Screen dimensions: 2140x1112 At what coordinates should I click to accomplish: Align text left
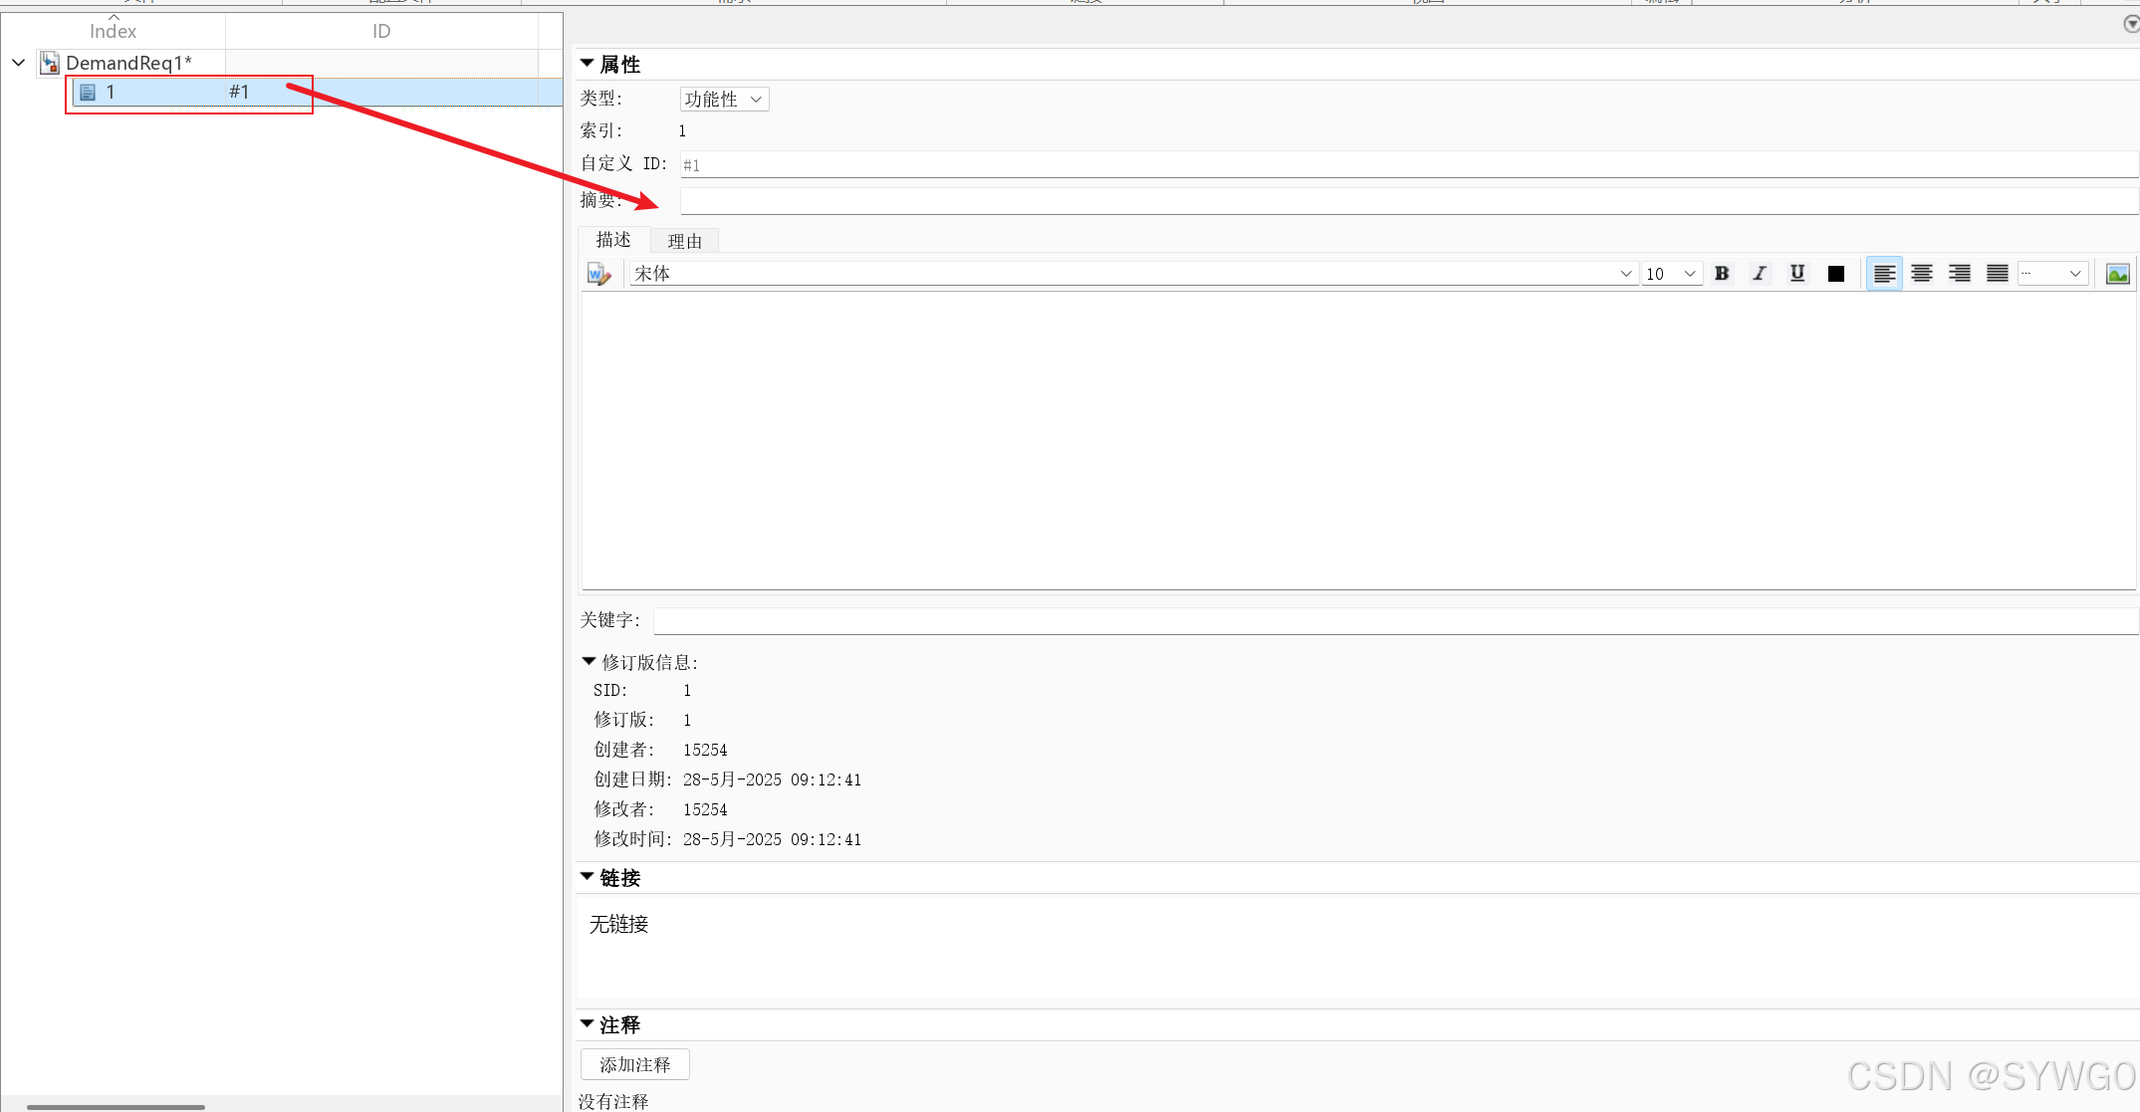coord(1883,274)
